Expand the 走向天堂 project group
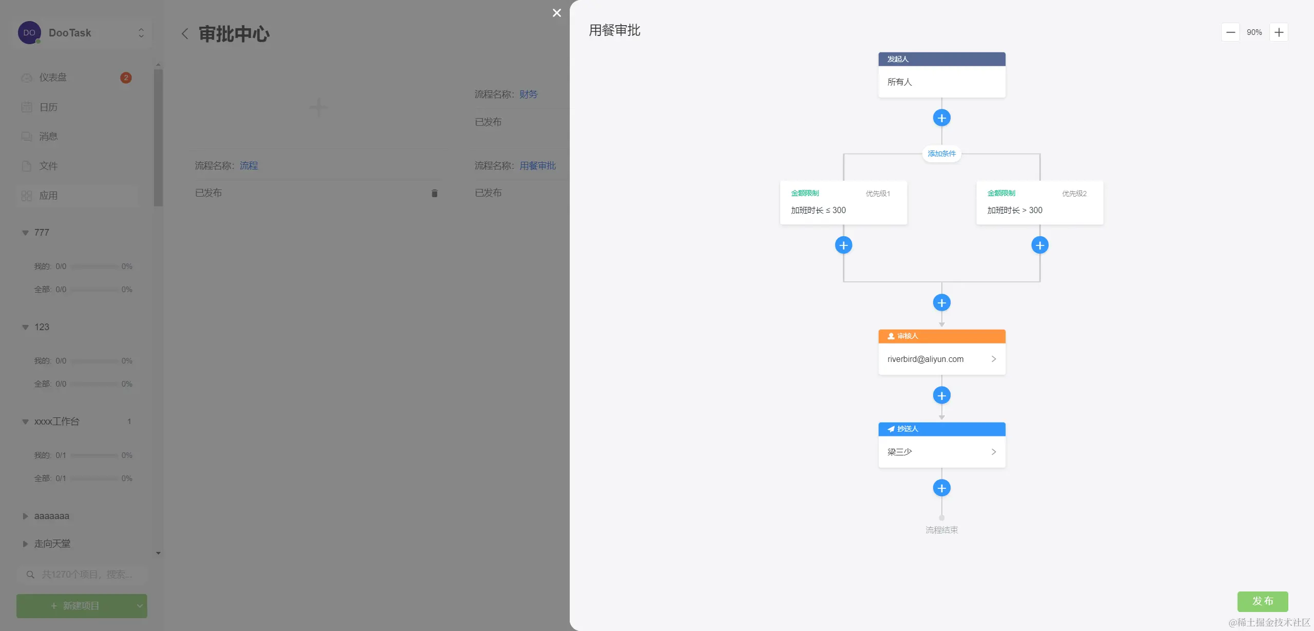This screenshot has height=631, width=1314. [25, 544]
